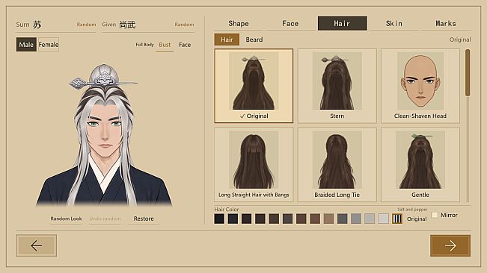Click the hairstyle list scrollbar
This screenshot has width=487, height=273.
pyautogui.click(x=468, y=73)
